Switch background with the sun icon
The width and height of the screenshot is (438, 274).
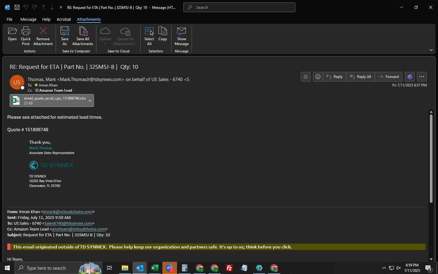306,77
